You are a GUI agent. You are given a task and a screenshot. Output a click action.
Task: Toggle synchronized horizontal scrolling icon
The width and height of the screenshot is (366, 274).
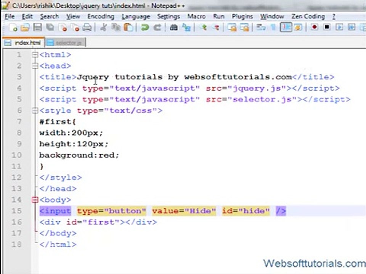[x=244, y=28]
